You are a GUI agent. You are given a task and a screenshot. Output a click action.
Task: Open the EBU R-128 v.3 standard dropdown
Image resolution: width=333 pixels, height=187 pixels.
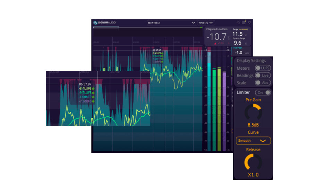click(x=171, y=23)
